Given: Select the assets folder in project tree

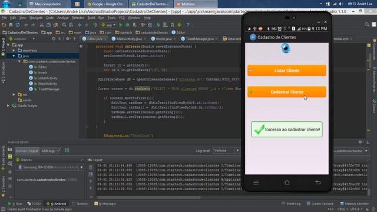Looking at the screenshot, I should pos(25,100).
